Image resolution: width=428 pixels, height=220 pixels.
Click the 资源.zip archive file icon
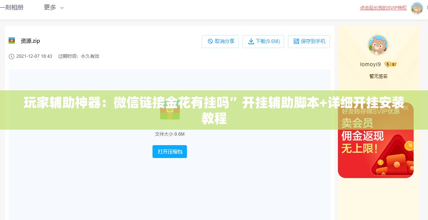pos(12,40)
